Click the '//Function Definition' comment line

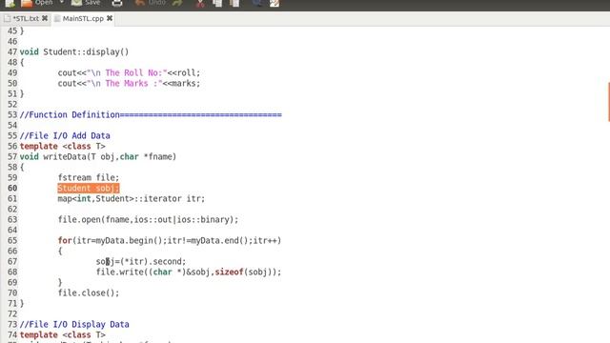[x=151, y=115]
